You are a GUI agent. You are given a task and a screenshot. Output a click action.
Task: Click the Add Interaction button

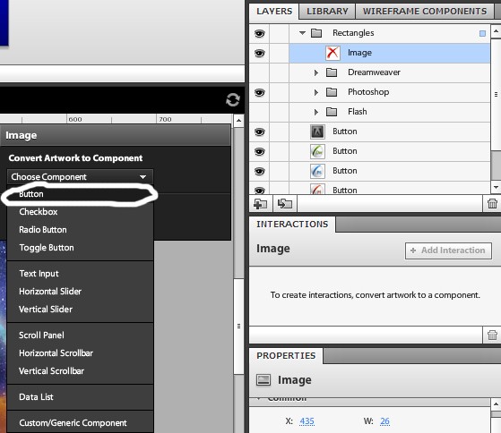point(448,250)
